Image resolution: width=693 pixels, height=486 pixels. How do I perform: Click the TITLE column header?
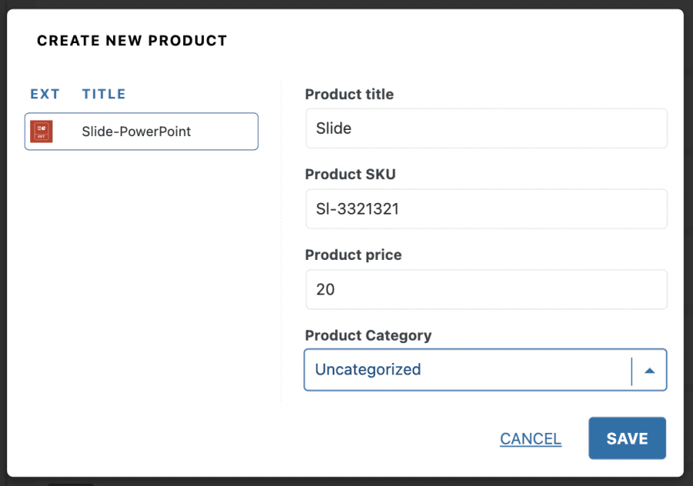[104, 94]
